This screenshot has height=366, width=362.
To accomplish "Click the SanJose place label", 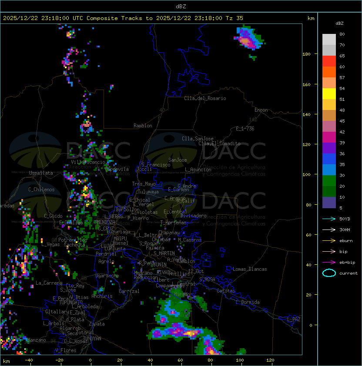I will 178,160.
